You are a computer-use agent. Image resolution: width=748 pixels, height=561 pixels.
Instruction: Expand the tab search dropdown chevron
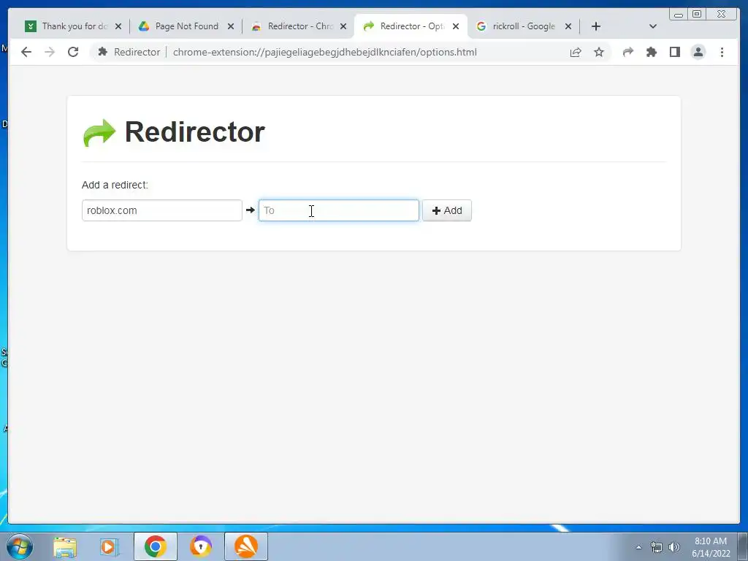pos(653,26)
